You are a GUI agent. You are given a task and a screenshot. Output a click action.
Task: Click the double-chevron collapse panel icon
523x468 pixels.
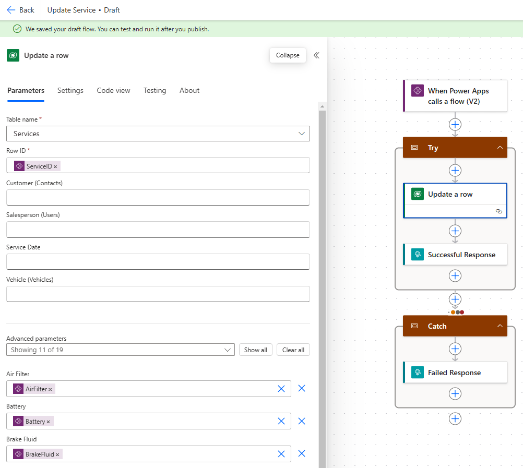(x=316, y=55)
